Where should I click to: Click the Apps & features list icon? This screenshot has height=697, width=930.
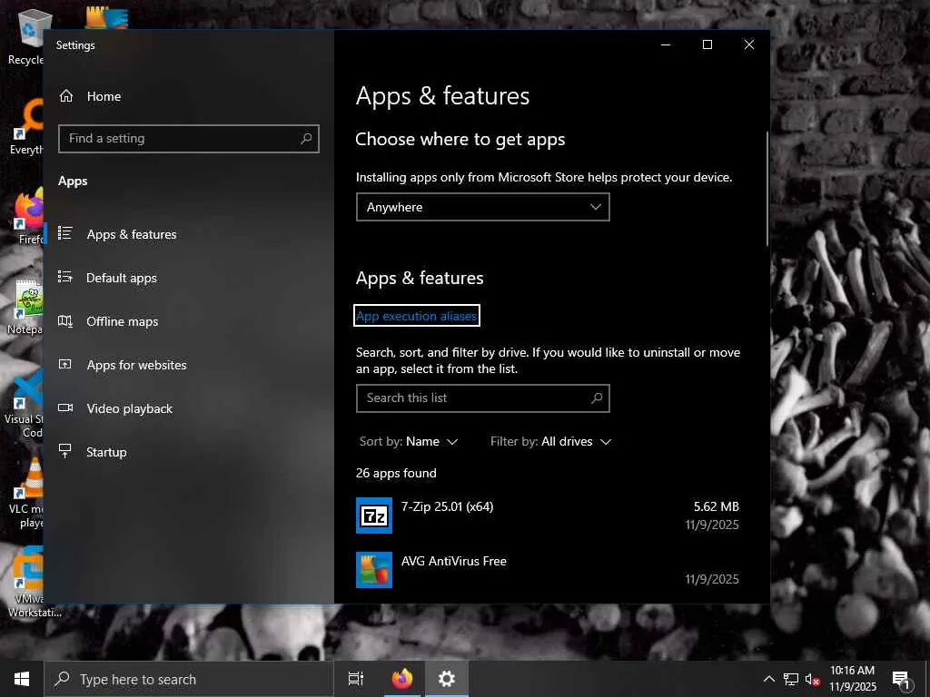(65, 233)
